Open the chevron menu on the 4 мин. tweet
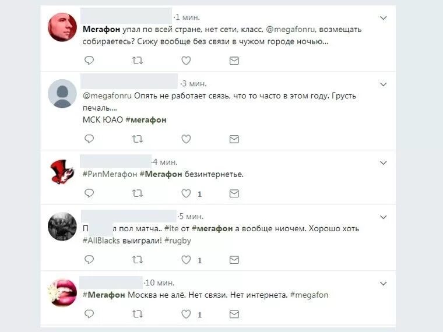The image size is (443, 332). (383, 163)
